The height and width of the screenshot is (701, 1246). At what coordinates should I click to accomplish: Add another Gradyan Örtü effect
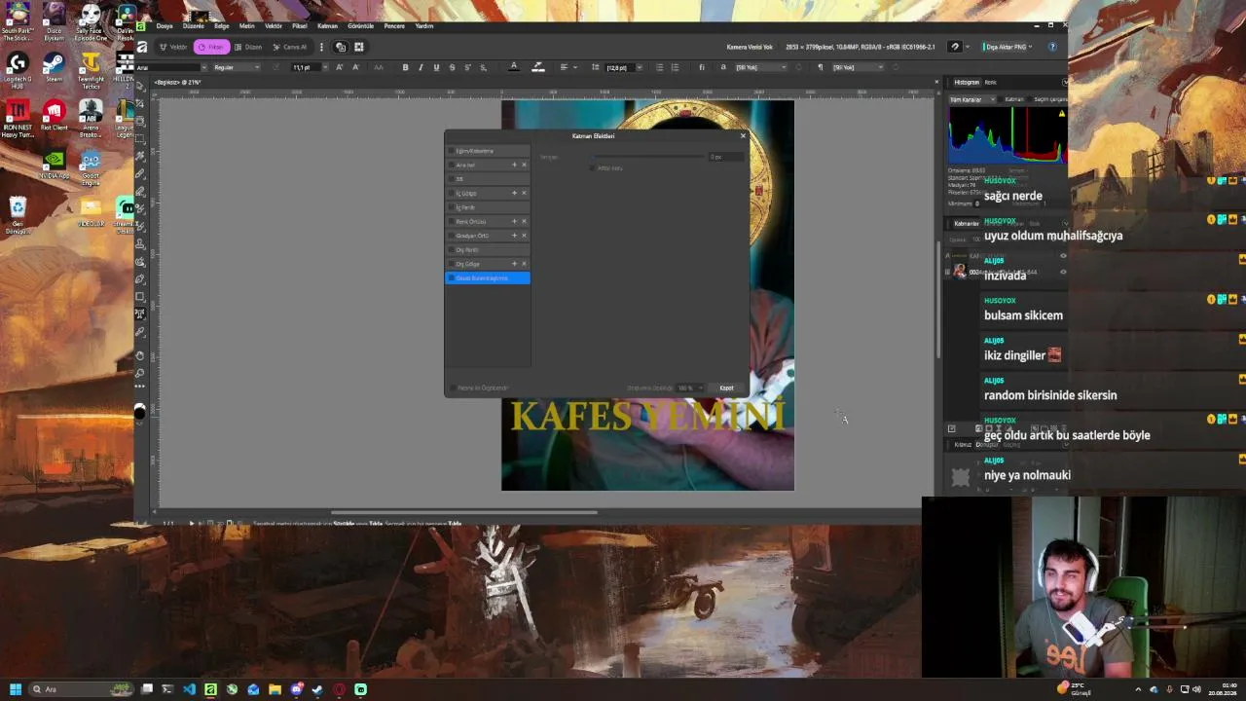click(514, 236)
